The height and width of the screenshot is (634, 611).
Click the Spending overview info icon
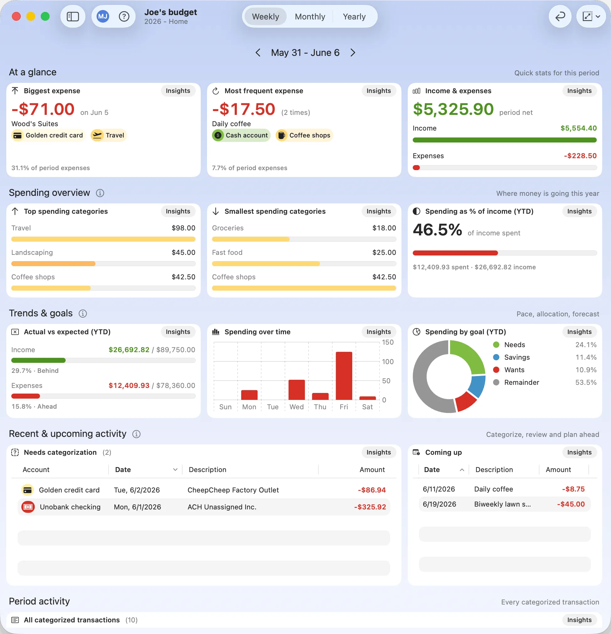[x=100, y=193]
